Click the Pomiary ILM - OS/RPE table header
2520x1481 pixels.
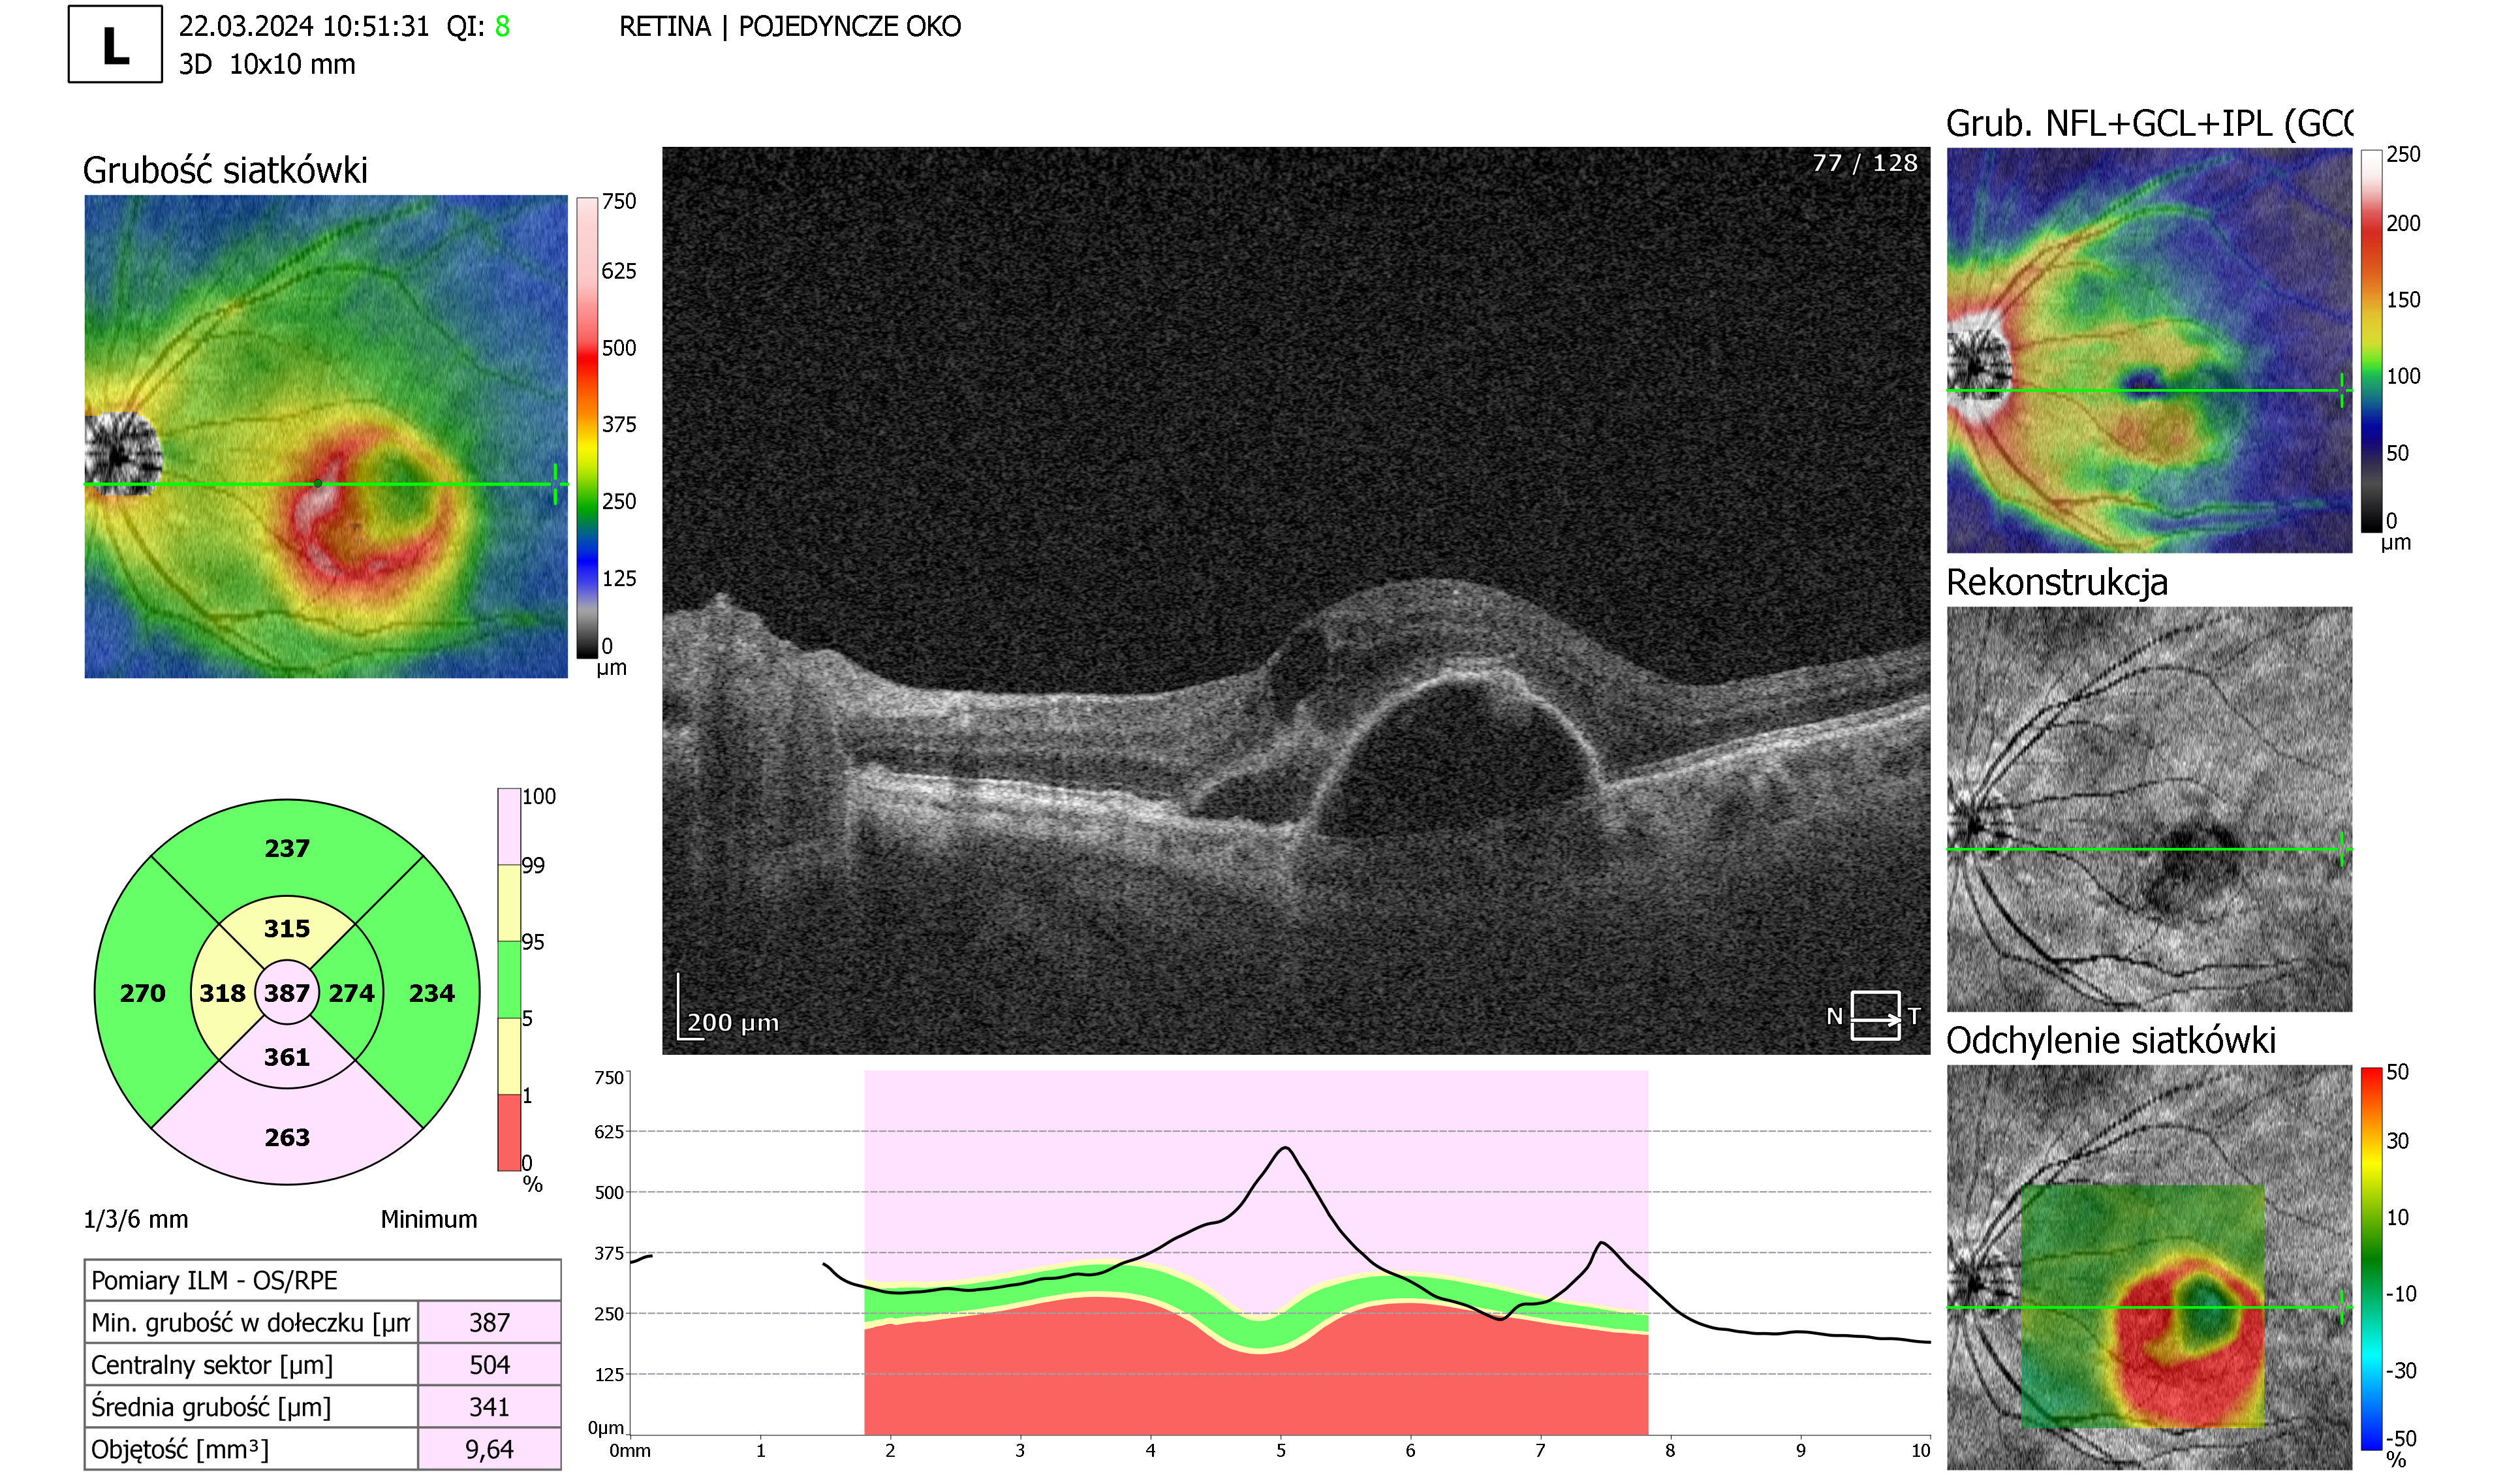[323, 1280]
